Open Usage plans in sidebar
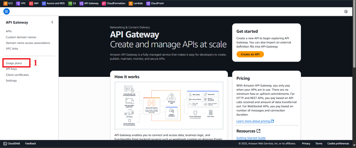This screenshot has height=148, width=356. (x=14, y=63)
